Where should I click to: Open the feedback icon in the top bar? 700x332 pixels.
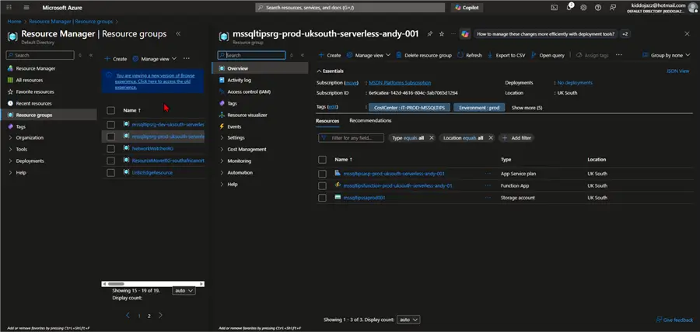(x=613, y=7)
